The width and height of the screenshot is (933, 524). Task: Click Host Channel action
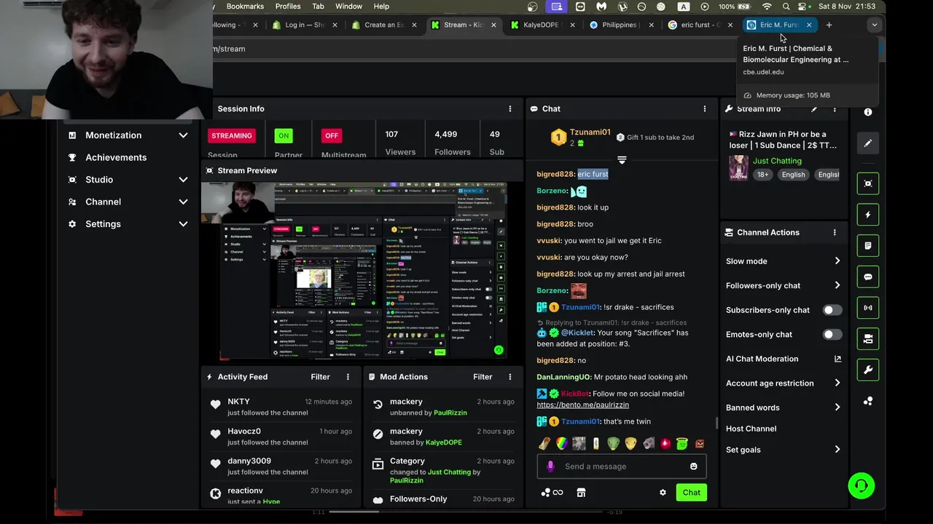tap(751, 429)
